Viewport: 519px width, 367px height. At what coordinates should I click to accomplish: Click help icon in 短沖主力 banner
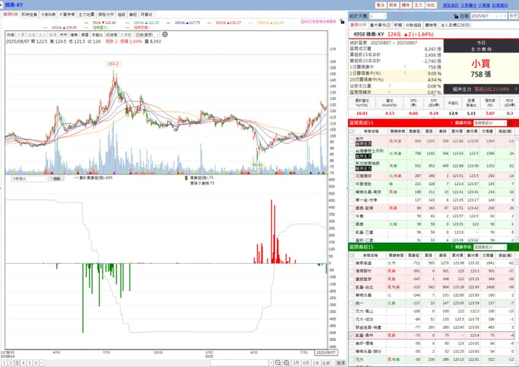[x=515, y=89]
